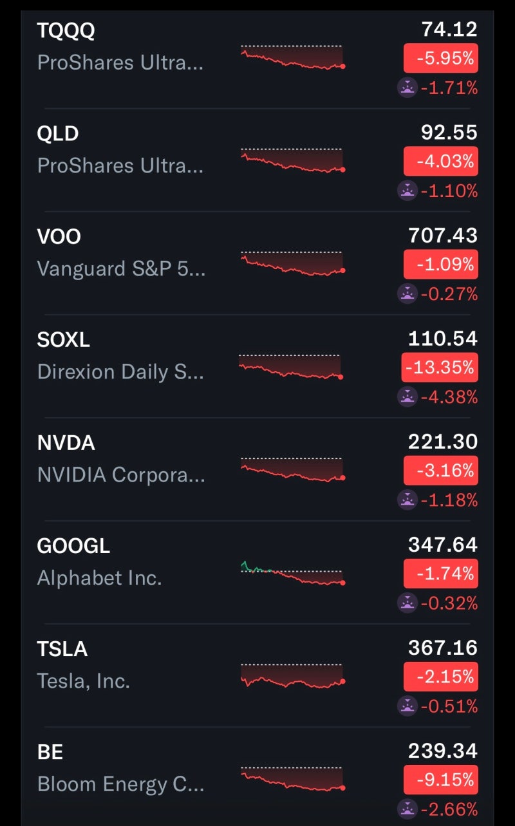Toggle the SOXL -13.35% change badge
This screenshot has width=515, height=826.
(x=440, y=368)
